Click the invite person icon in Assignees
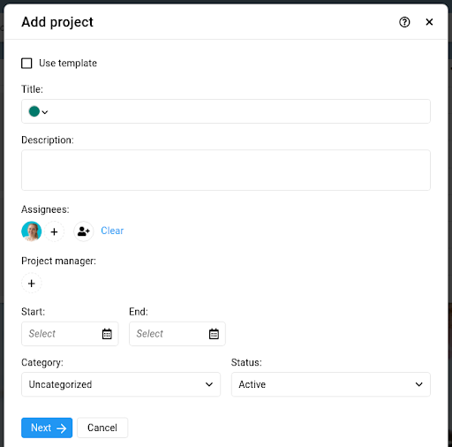 [84, 231]
